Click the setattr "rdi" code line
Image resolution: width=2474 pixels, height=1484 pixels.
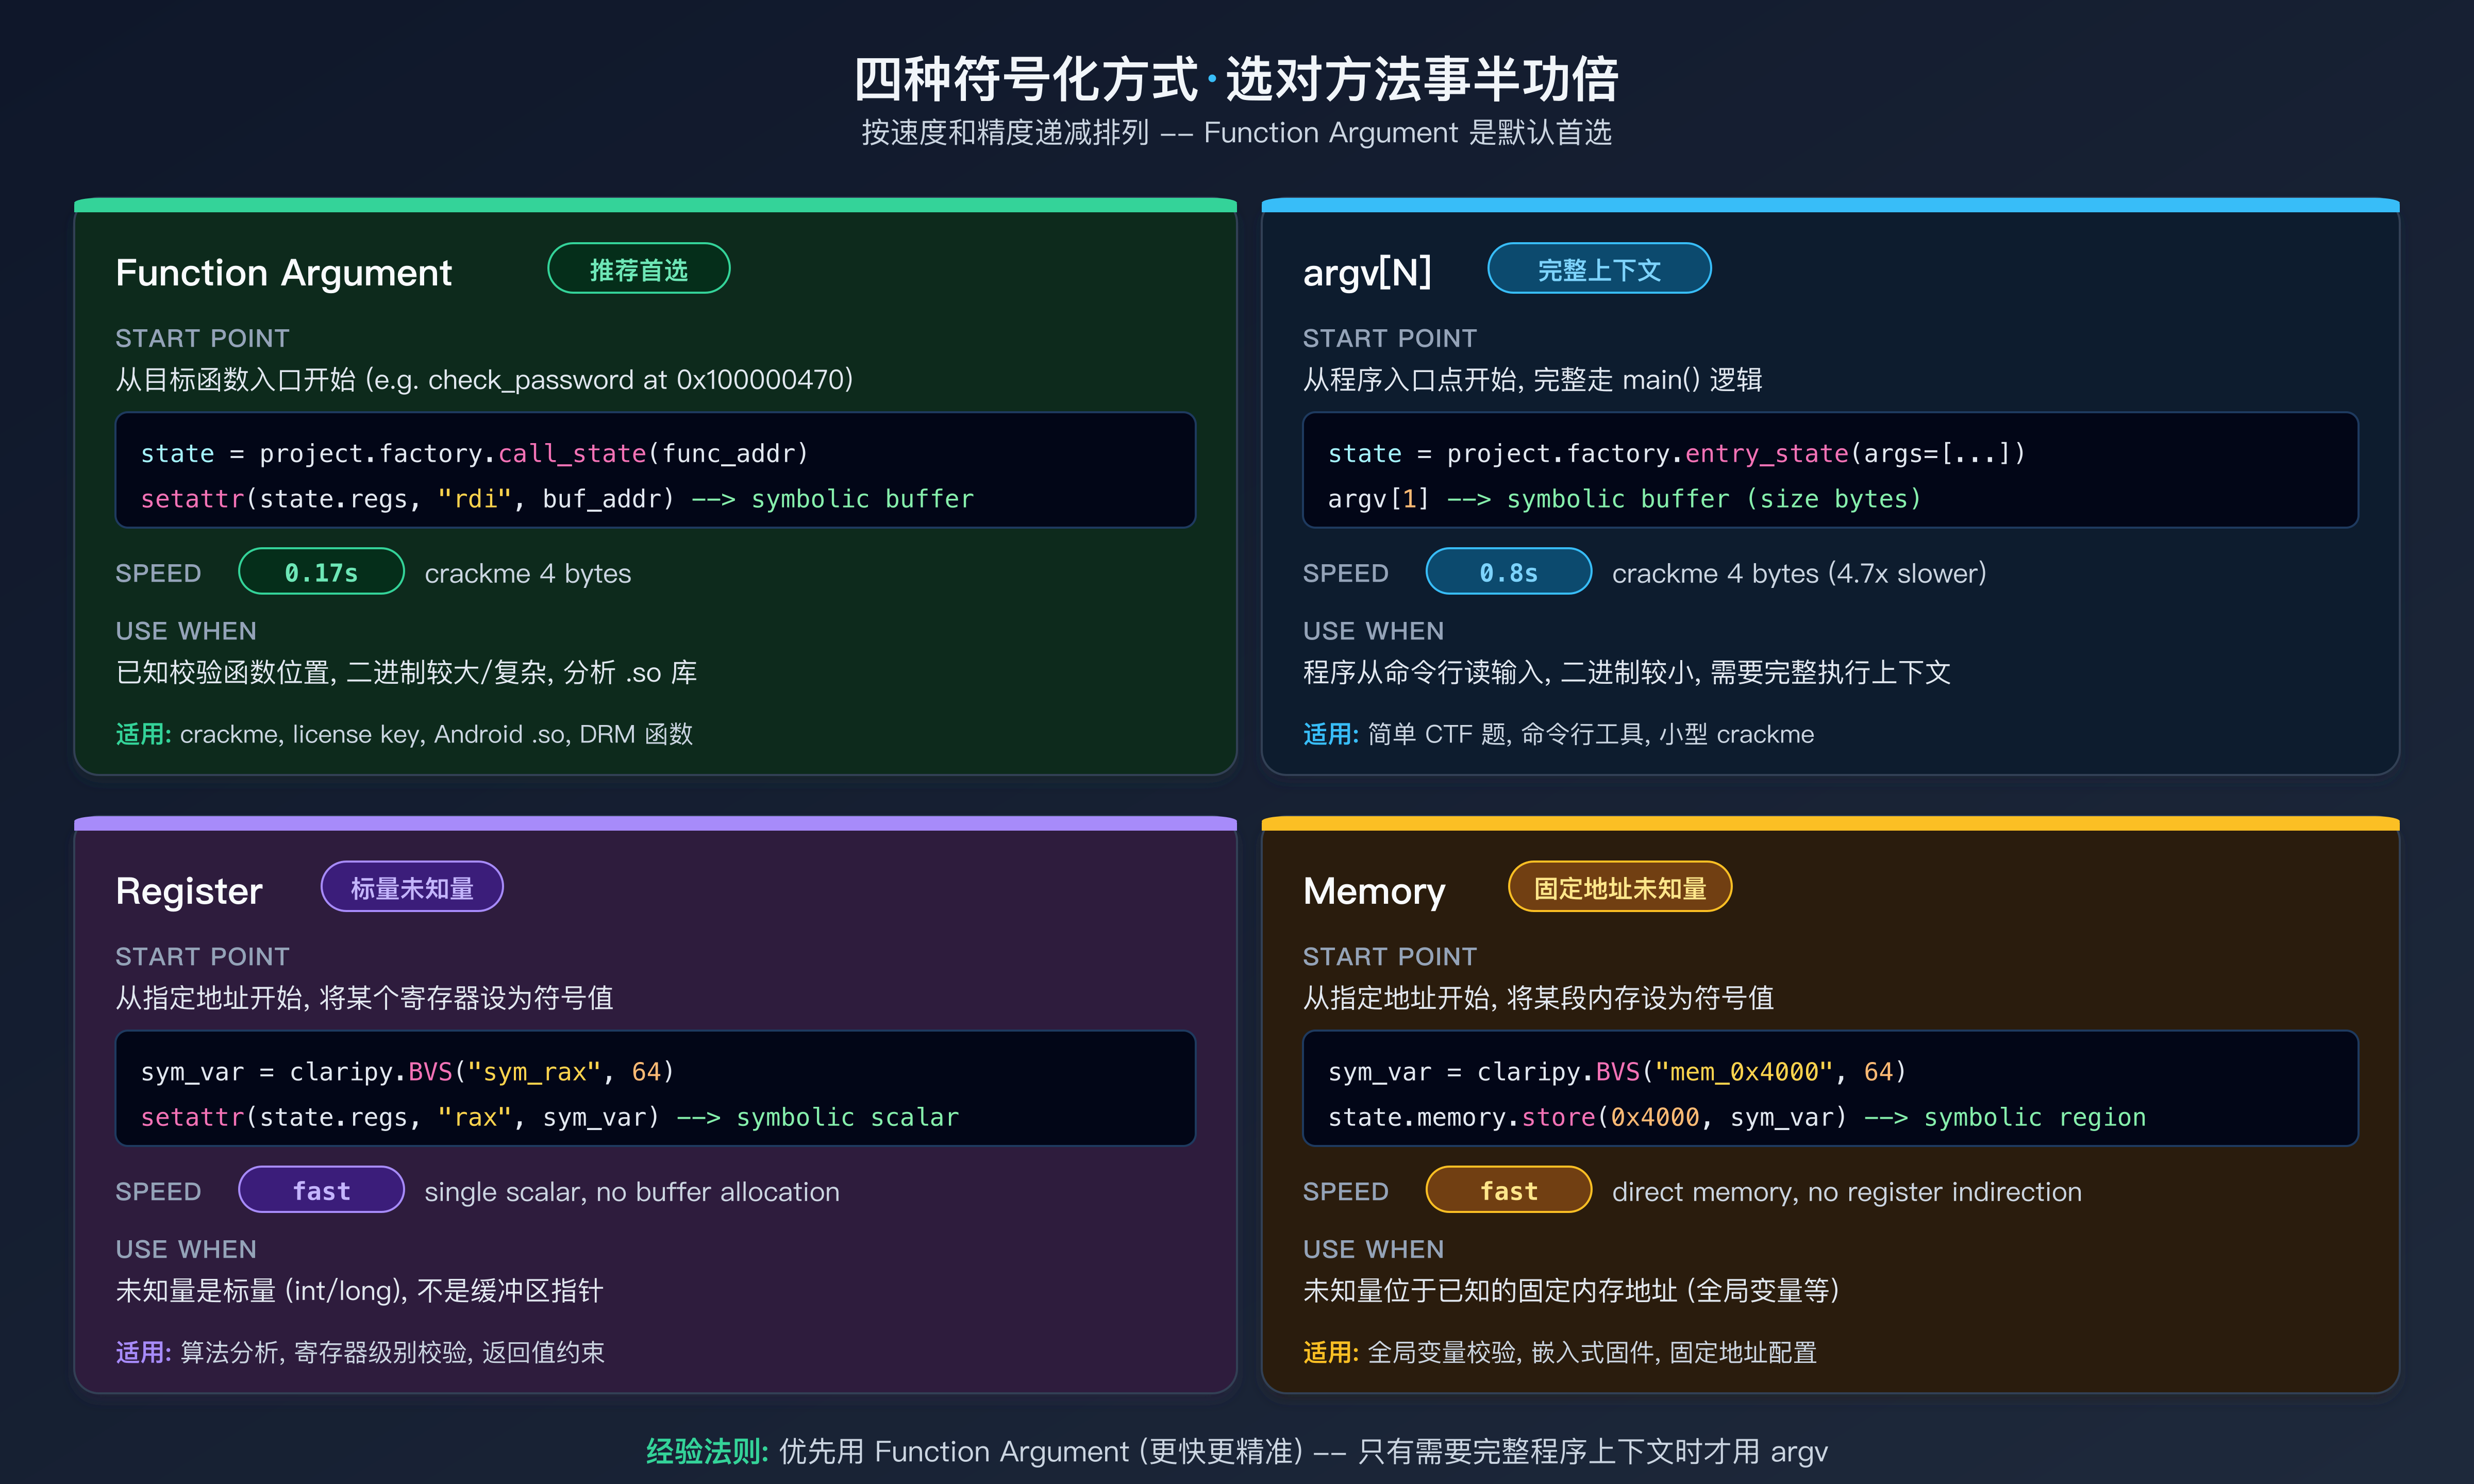[x=557, y=498]
